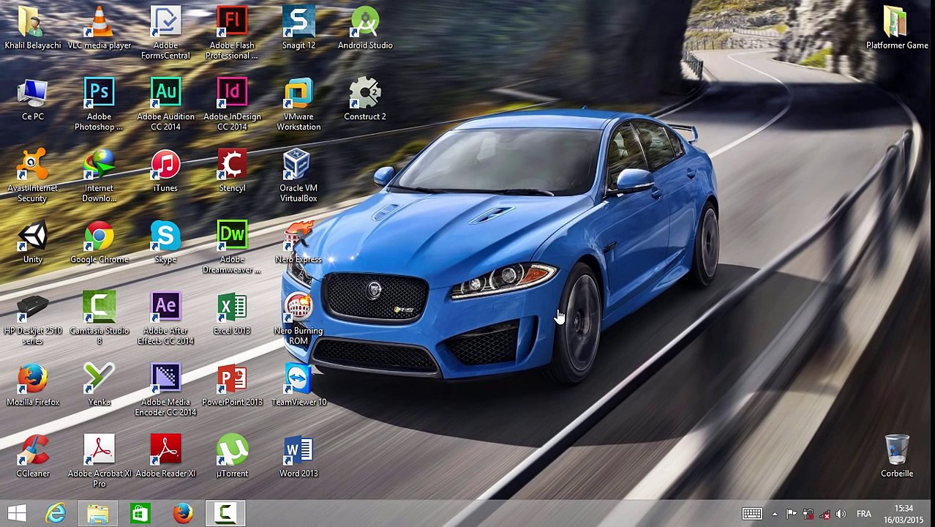
Task: Show hidden system tray icons
Action: click(x=775, y=514)
